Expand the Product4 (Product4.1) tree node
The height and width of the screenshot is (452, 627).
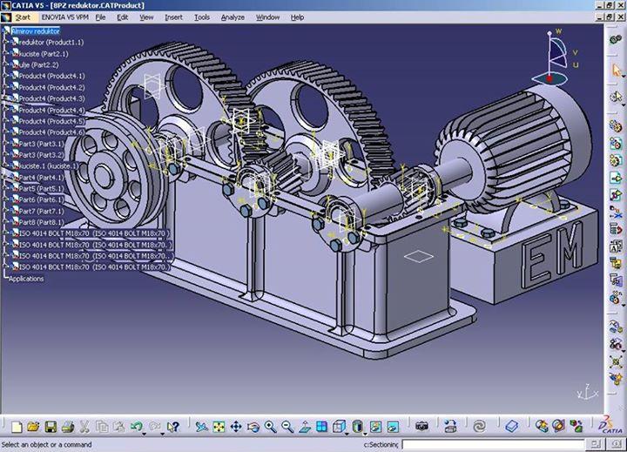6,76
